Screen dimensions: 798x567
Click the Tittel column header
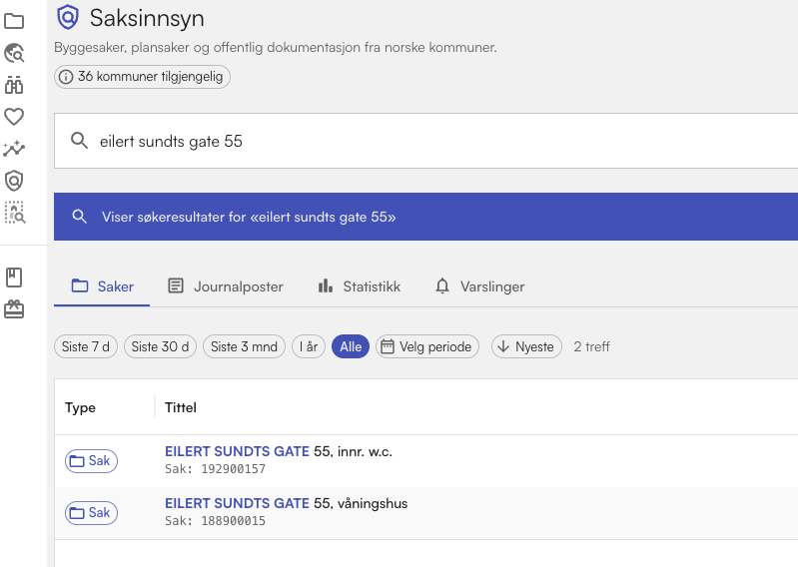click(181, 407)
